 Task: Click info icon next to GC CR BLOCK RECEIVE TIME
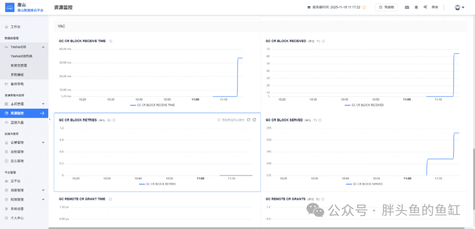tap(110, 41)
